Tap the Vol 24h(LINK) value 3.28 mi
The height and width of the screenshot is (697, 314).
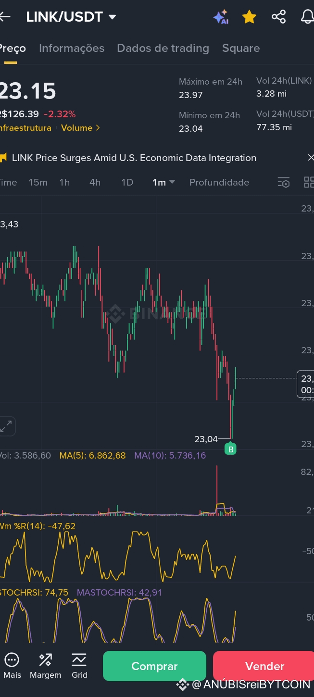tap(271, 94)
